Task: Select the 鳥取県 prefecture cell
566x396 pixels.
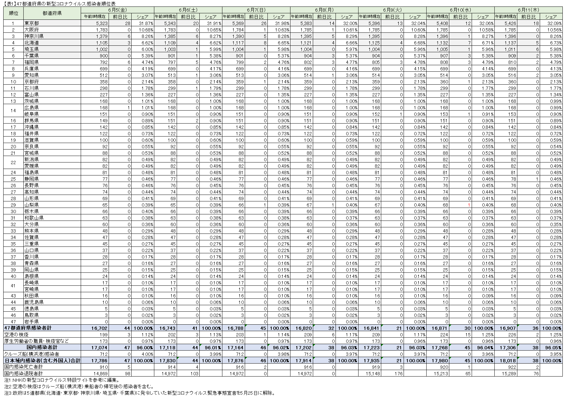Action: click(52, 315)
